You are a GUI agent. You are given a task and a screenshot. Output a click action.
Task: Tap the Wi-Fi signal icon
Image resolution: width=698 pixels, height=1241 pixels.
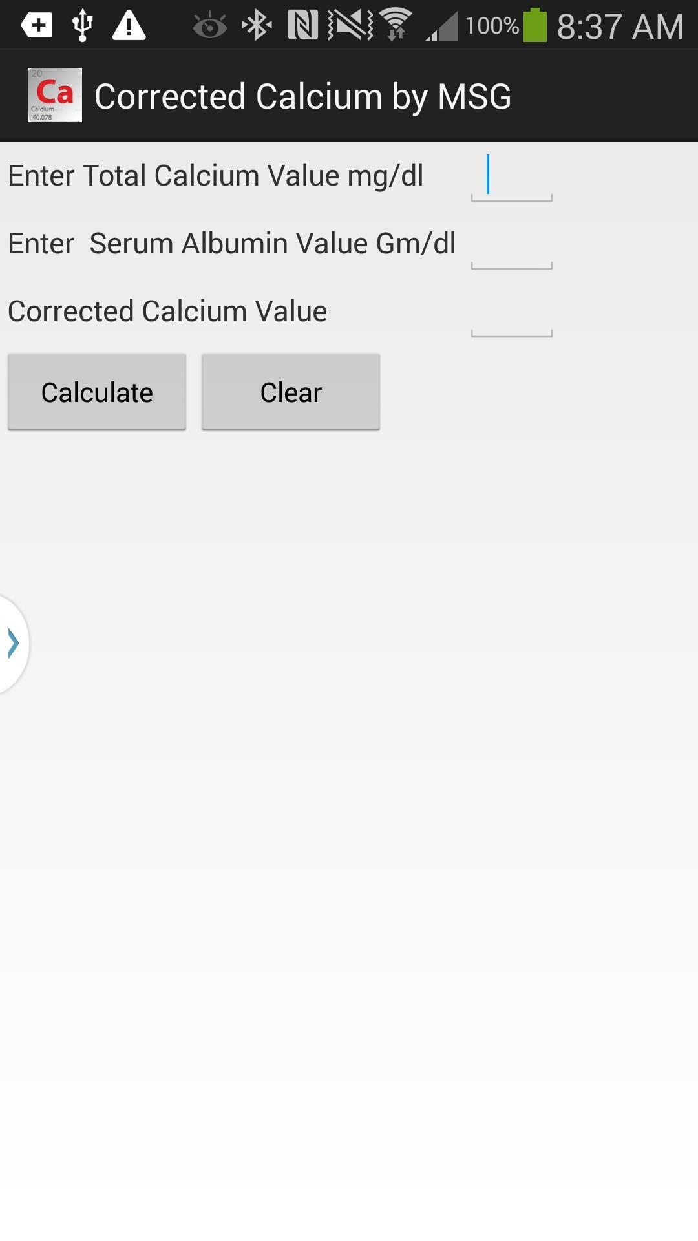pyautogui.click(x=394, y=23)
